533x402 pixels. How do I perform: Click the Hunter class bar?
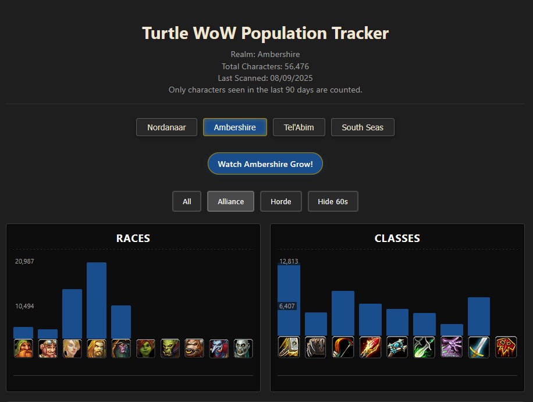pyautogui.click(x=343, y=314)
